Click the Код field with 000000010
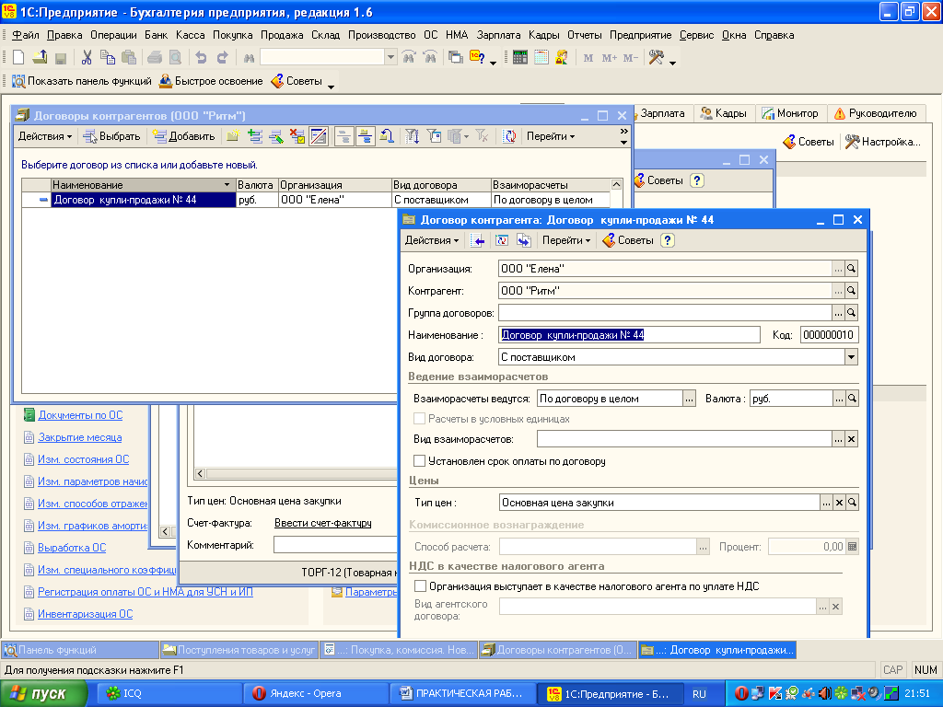The height and width of the screenshot is (707, 943). point(829,335)
